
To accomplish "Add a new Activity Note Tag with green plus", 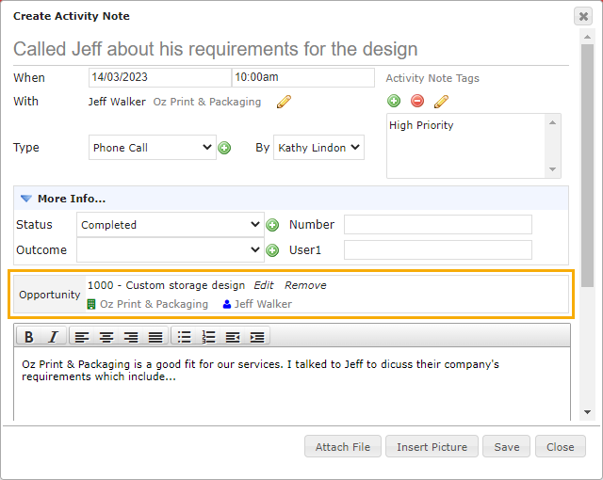I will coord(394,101).
